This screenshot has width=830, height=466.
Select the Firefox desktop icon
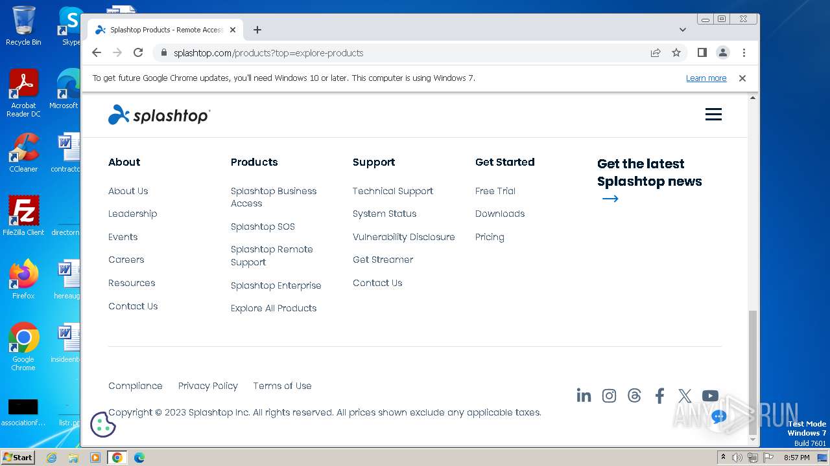23,280
